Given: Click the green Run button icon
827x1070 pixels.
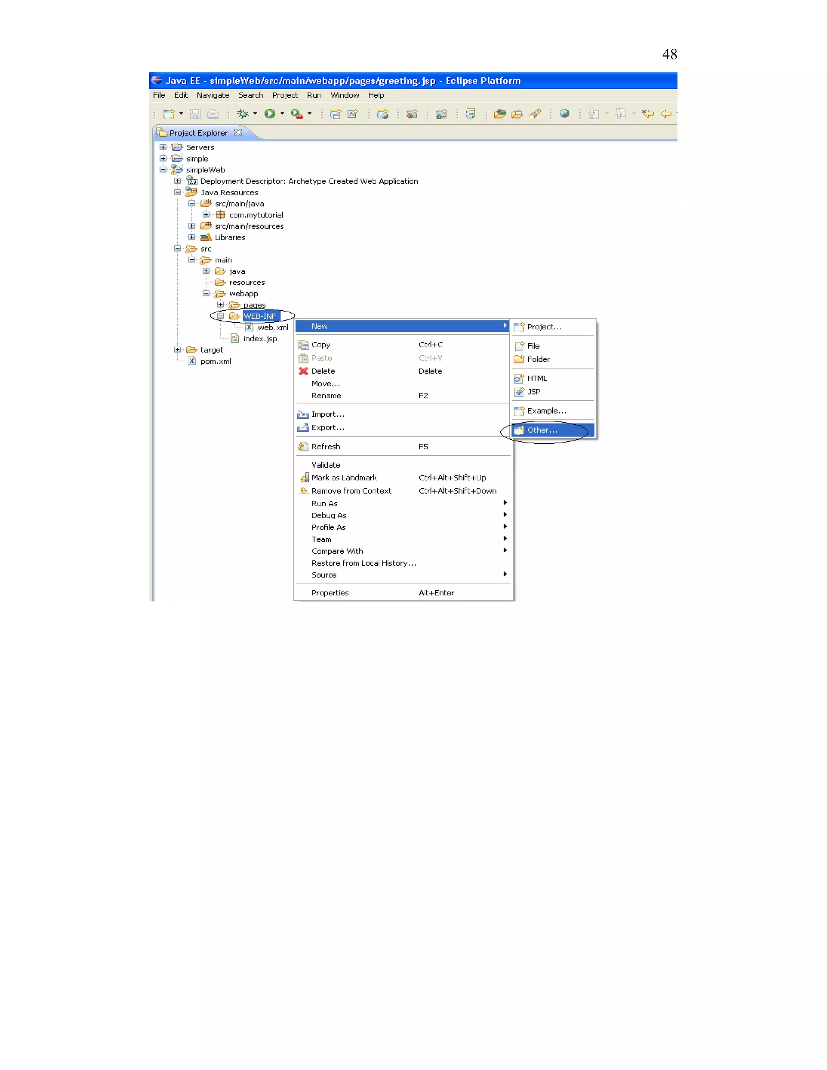Looking at the screenshot, I should pos(269,114).
